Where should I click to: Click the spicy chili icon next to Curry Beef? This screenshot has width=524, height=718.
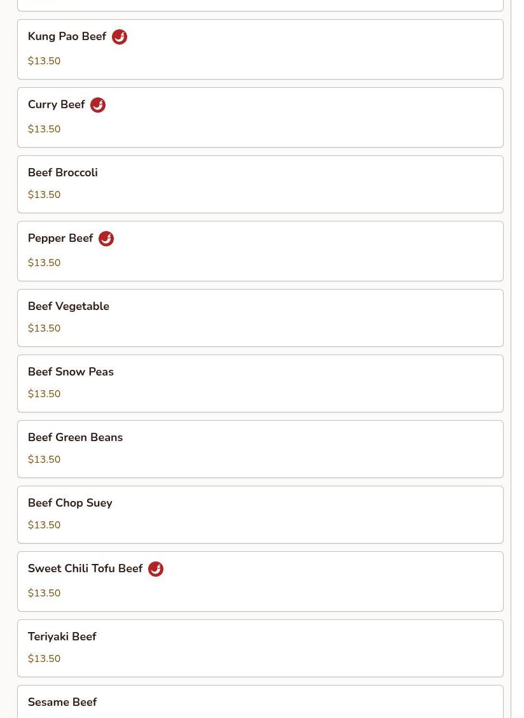tap(98, 105)
